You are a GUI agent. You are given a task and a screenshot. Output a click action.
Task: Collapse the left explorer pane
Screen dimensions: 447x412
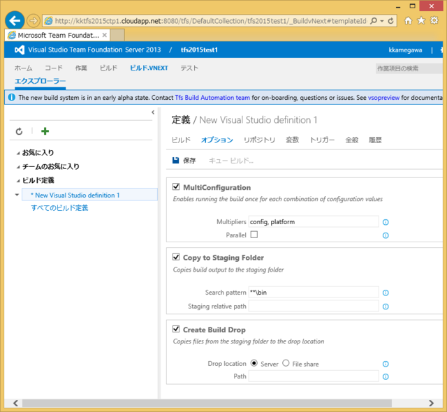coord(153,112)
